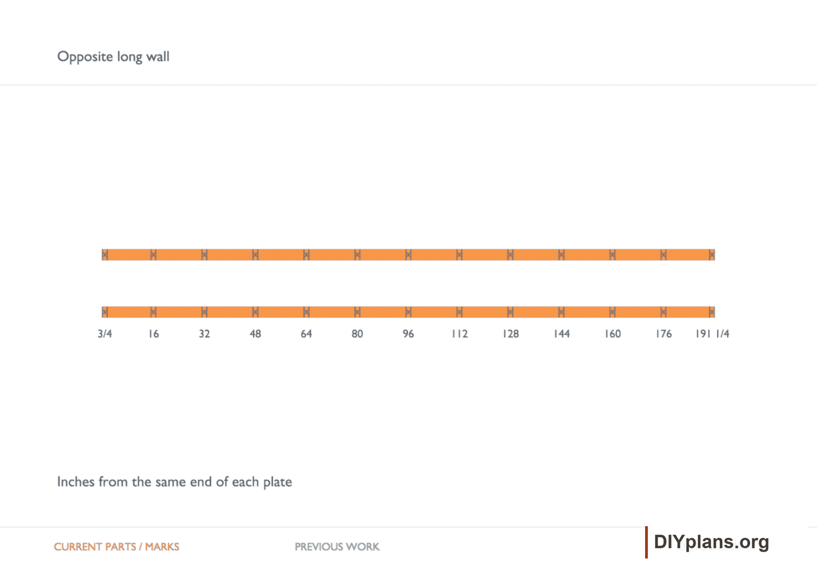817x567 pixels.
Task: Select the 160 inch stud mark on the top plate
Action: (x=612, y=255)
